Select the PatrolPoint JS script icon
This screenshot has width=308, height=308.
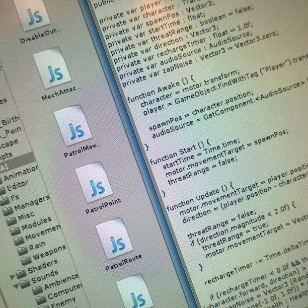[94, 183]
